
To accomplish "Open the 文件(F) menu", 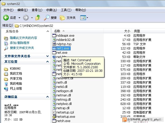I will 9,10.
